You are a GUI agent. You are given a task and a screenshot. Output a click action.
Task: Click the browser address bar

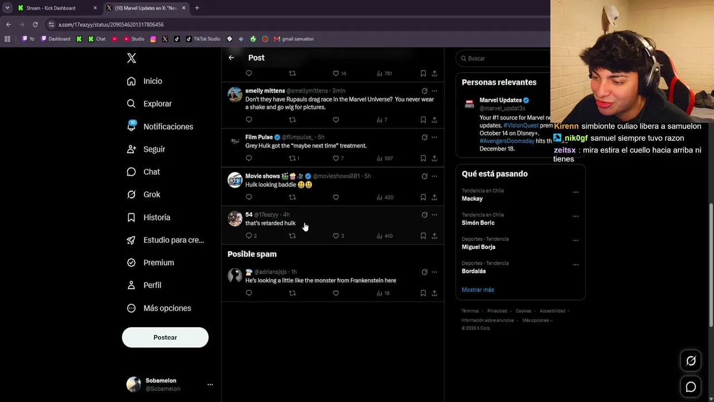tap(296, 25)
